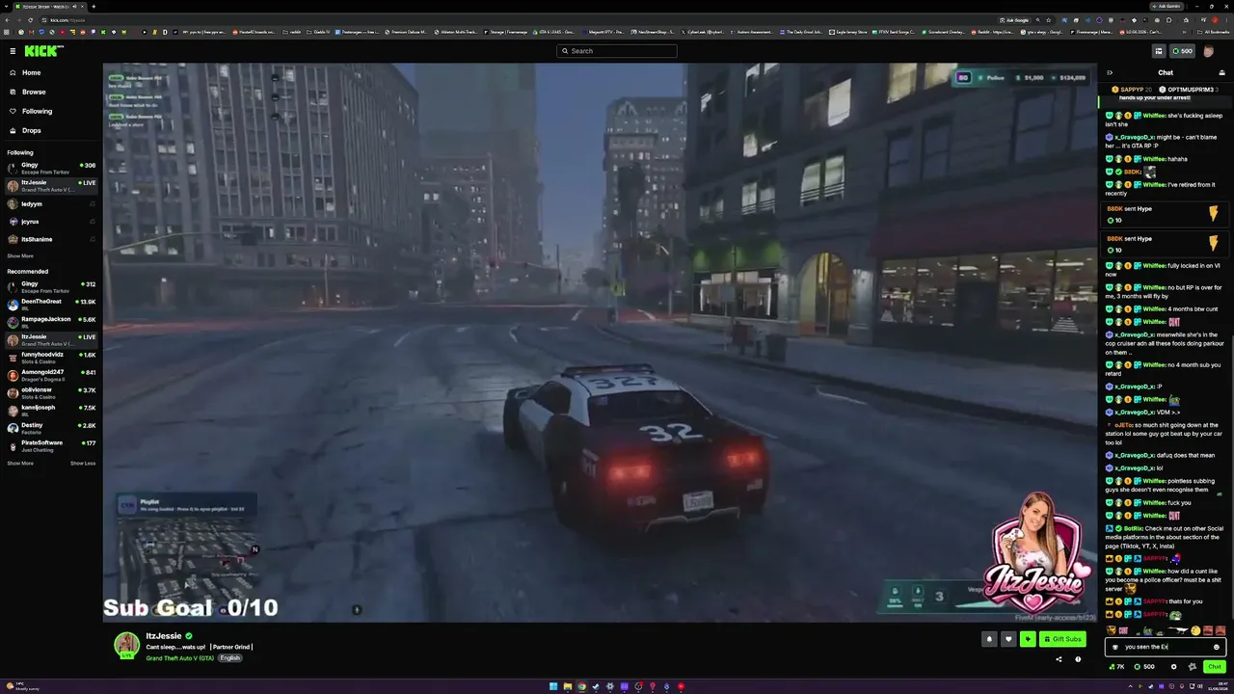The image size is (1234, 694).
Task: Open Asmongold247 recommended channel
Action: tap(50, 374)
